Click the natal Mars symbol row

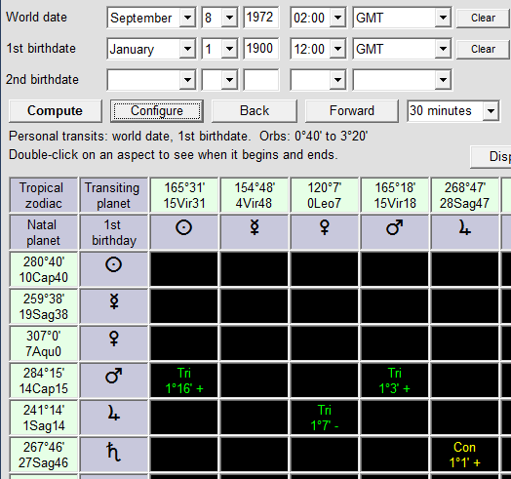(114, 380)
